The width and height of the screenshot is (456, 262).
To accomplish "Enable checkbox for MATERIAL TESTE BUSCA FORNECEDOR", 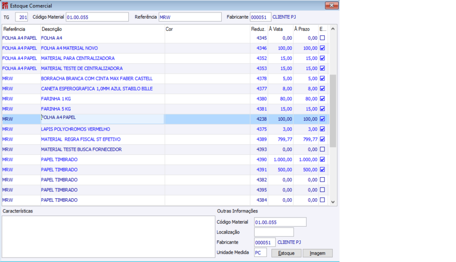I will 323,149.
